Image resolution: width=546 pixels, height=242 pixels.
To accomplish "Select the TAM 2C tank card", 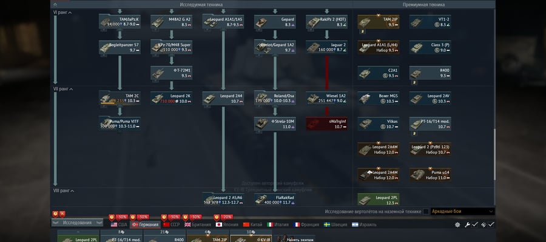I will [120, 98].
